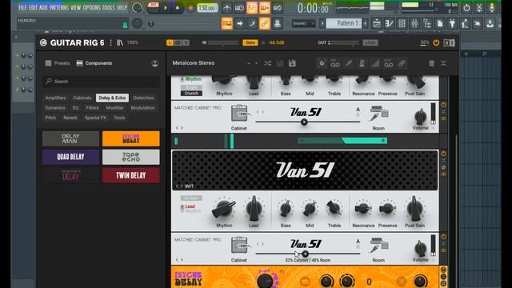This screenshot has width=512, height=288.
Task: Click the FL Studio record button
Action: click(190, 8)
